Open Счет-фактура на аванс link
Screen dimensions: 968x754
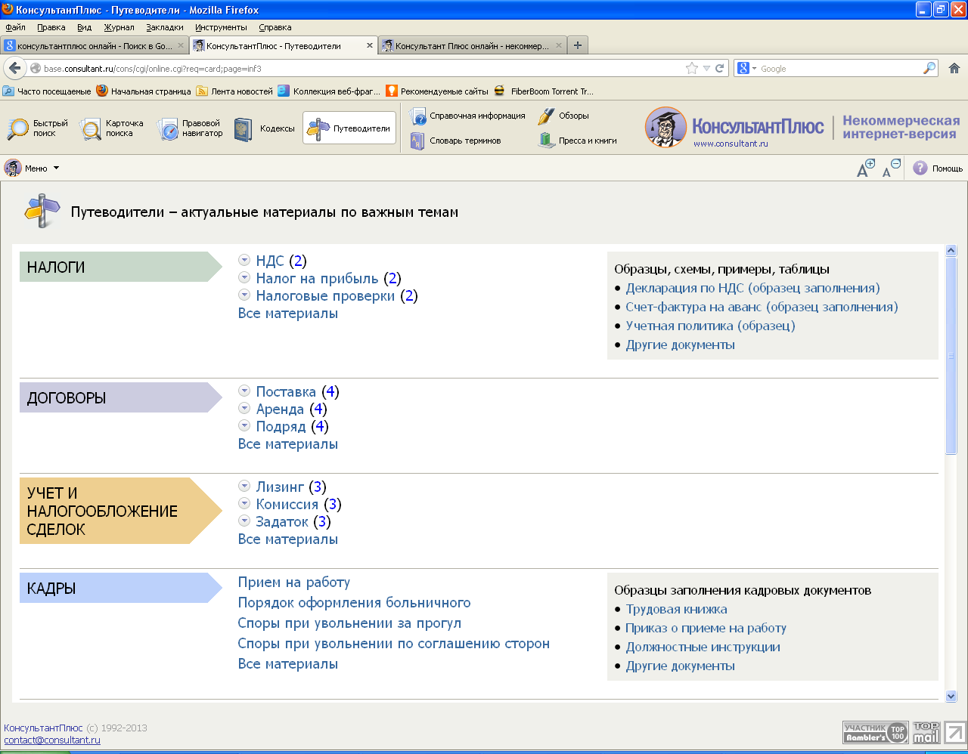762,307
